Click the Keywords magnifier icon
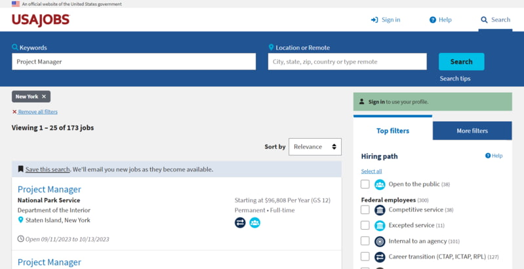The width and height of the screenshot is (524, 269). click(x=15, y=47)
